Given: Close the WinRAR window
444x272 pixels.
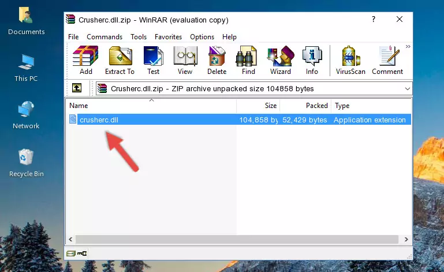Looking at the screenshot, I should point(400,19).
